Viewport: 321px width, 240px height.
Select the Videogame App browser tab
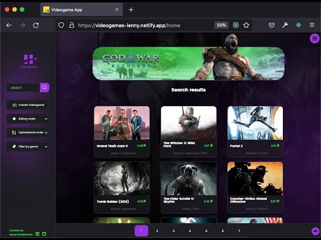tap(82, 9)
